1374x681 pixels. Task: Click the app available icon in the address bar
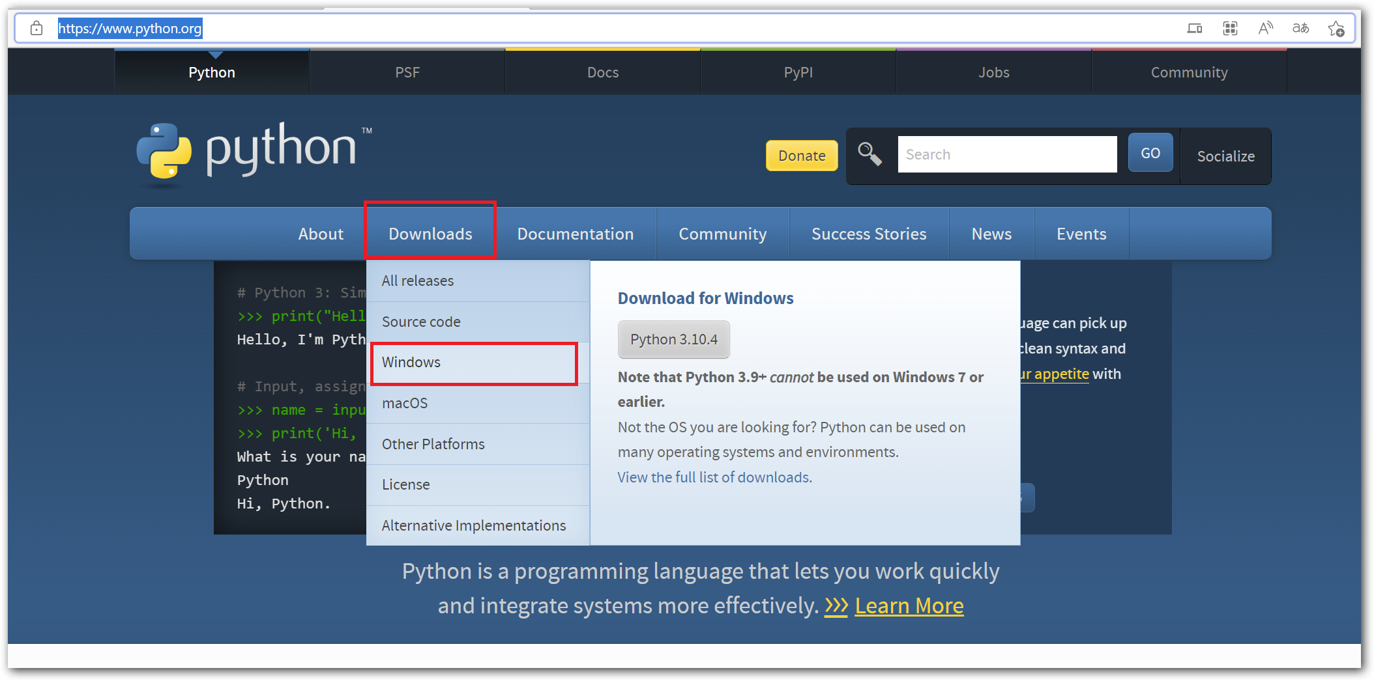tap(1194, 28)
